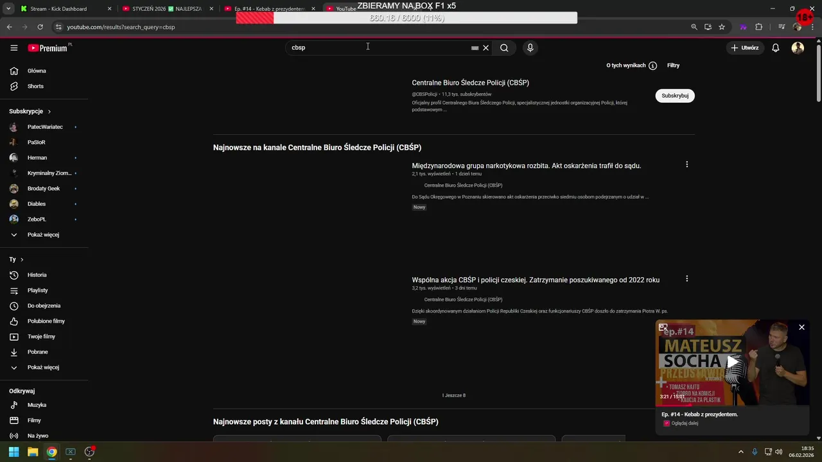Open the YouTube guide hamburger menu

click(14, 47)
